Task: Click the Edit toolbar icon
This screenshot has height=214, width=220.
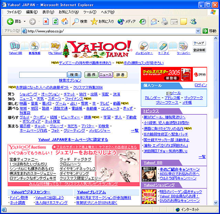Action: coord(174,22)
